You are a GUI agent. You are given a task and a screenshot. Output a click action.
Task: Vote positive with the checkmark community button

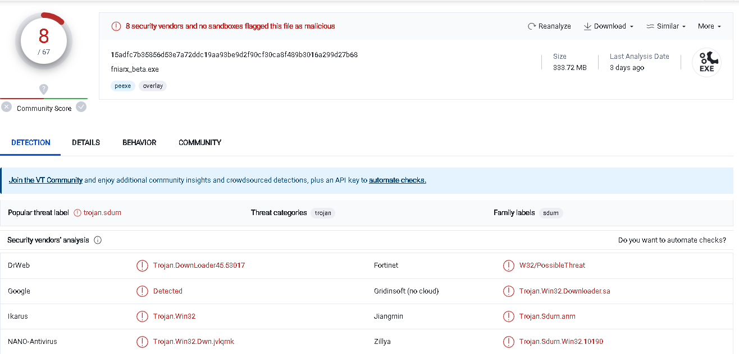[x=81, y=107]
